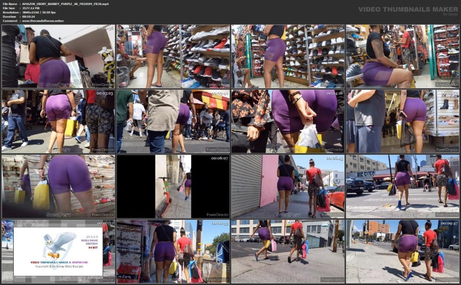The image size is (461, 285).
Task: Pick the black-bordered vertical frame at 00:06:07
Action: pyautogui.click(x=173, y=186)
